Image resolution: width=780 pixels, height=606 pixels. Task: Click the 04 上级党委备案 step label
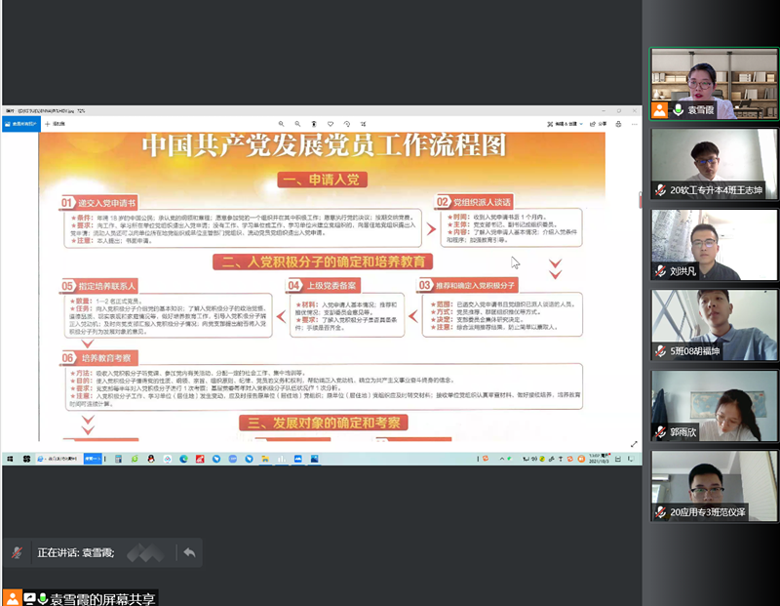[324, 285]
